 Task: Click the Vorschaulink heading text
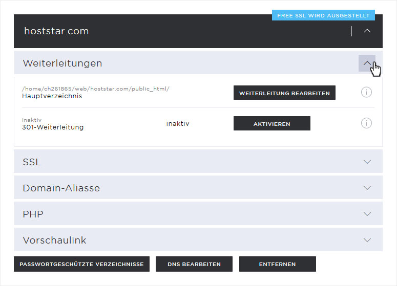point(54,240)
